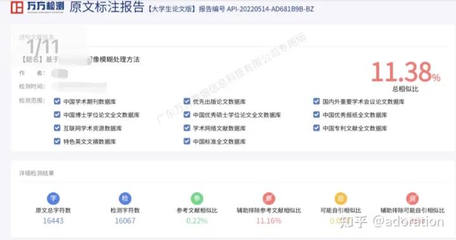The height and width of the screenshot is (240, 456).
Task: Toggle 中国优秀硕士学位论文全文数据库 checkbox
Action: (187, 115)
